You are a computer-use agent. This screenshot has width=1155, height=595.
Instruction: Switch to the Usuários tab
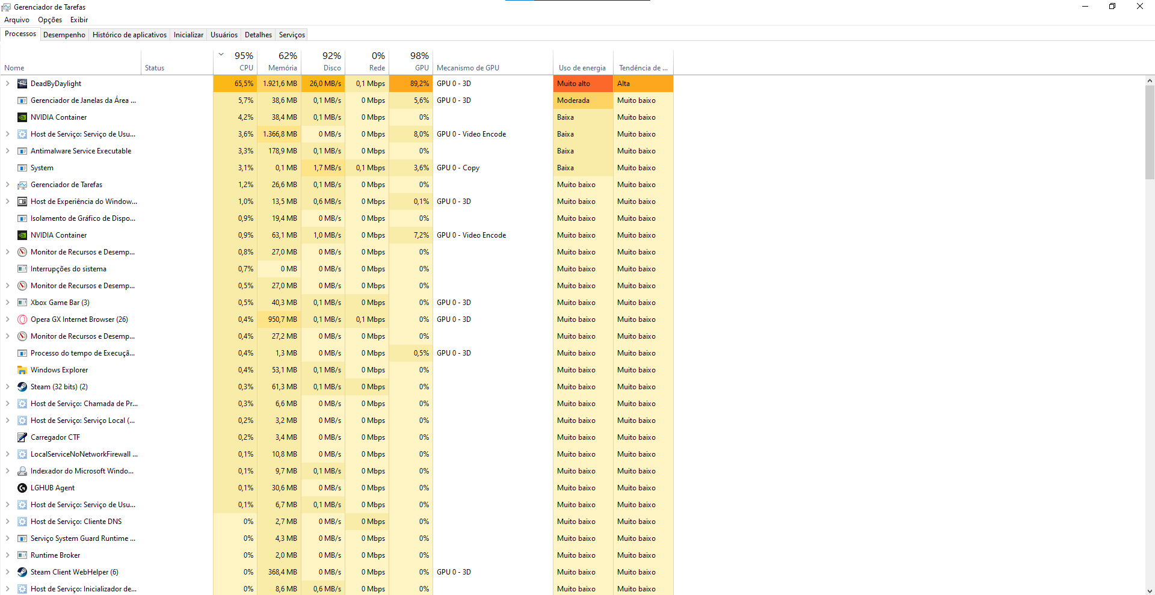(x=224, y=35)
